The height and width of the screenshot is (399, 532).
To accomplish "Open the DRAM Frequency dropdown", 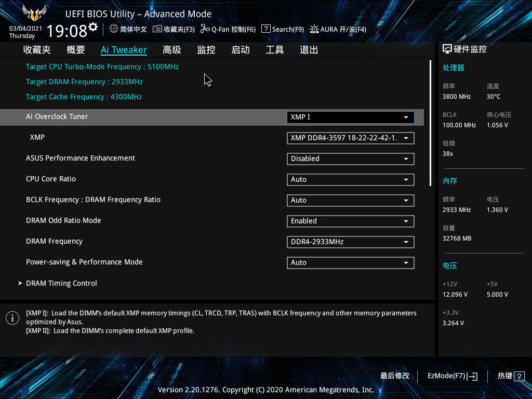I will pos(350,242).
